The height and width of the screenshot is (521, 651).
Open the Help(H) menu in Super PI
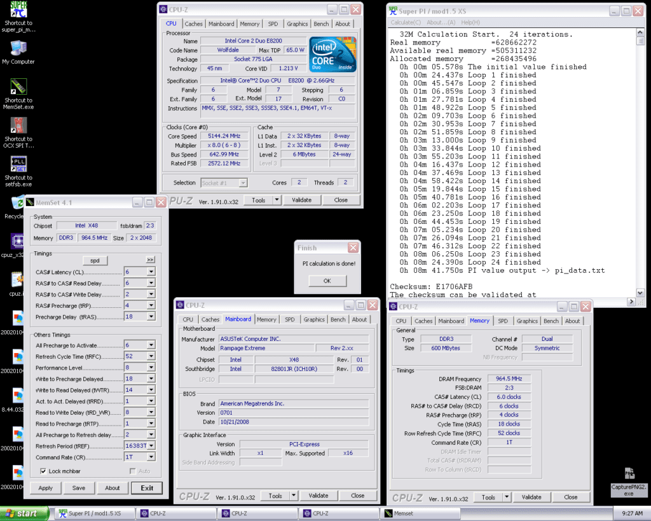tap(470, 22)
